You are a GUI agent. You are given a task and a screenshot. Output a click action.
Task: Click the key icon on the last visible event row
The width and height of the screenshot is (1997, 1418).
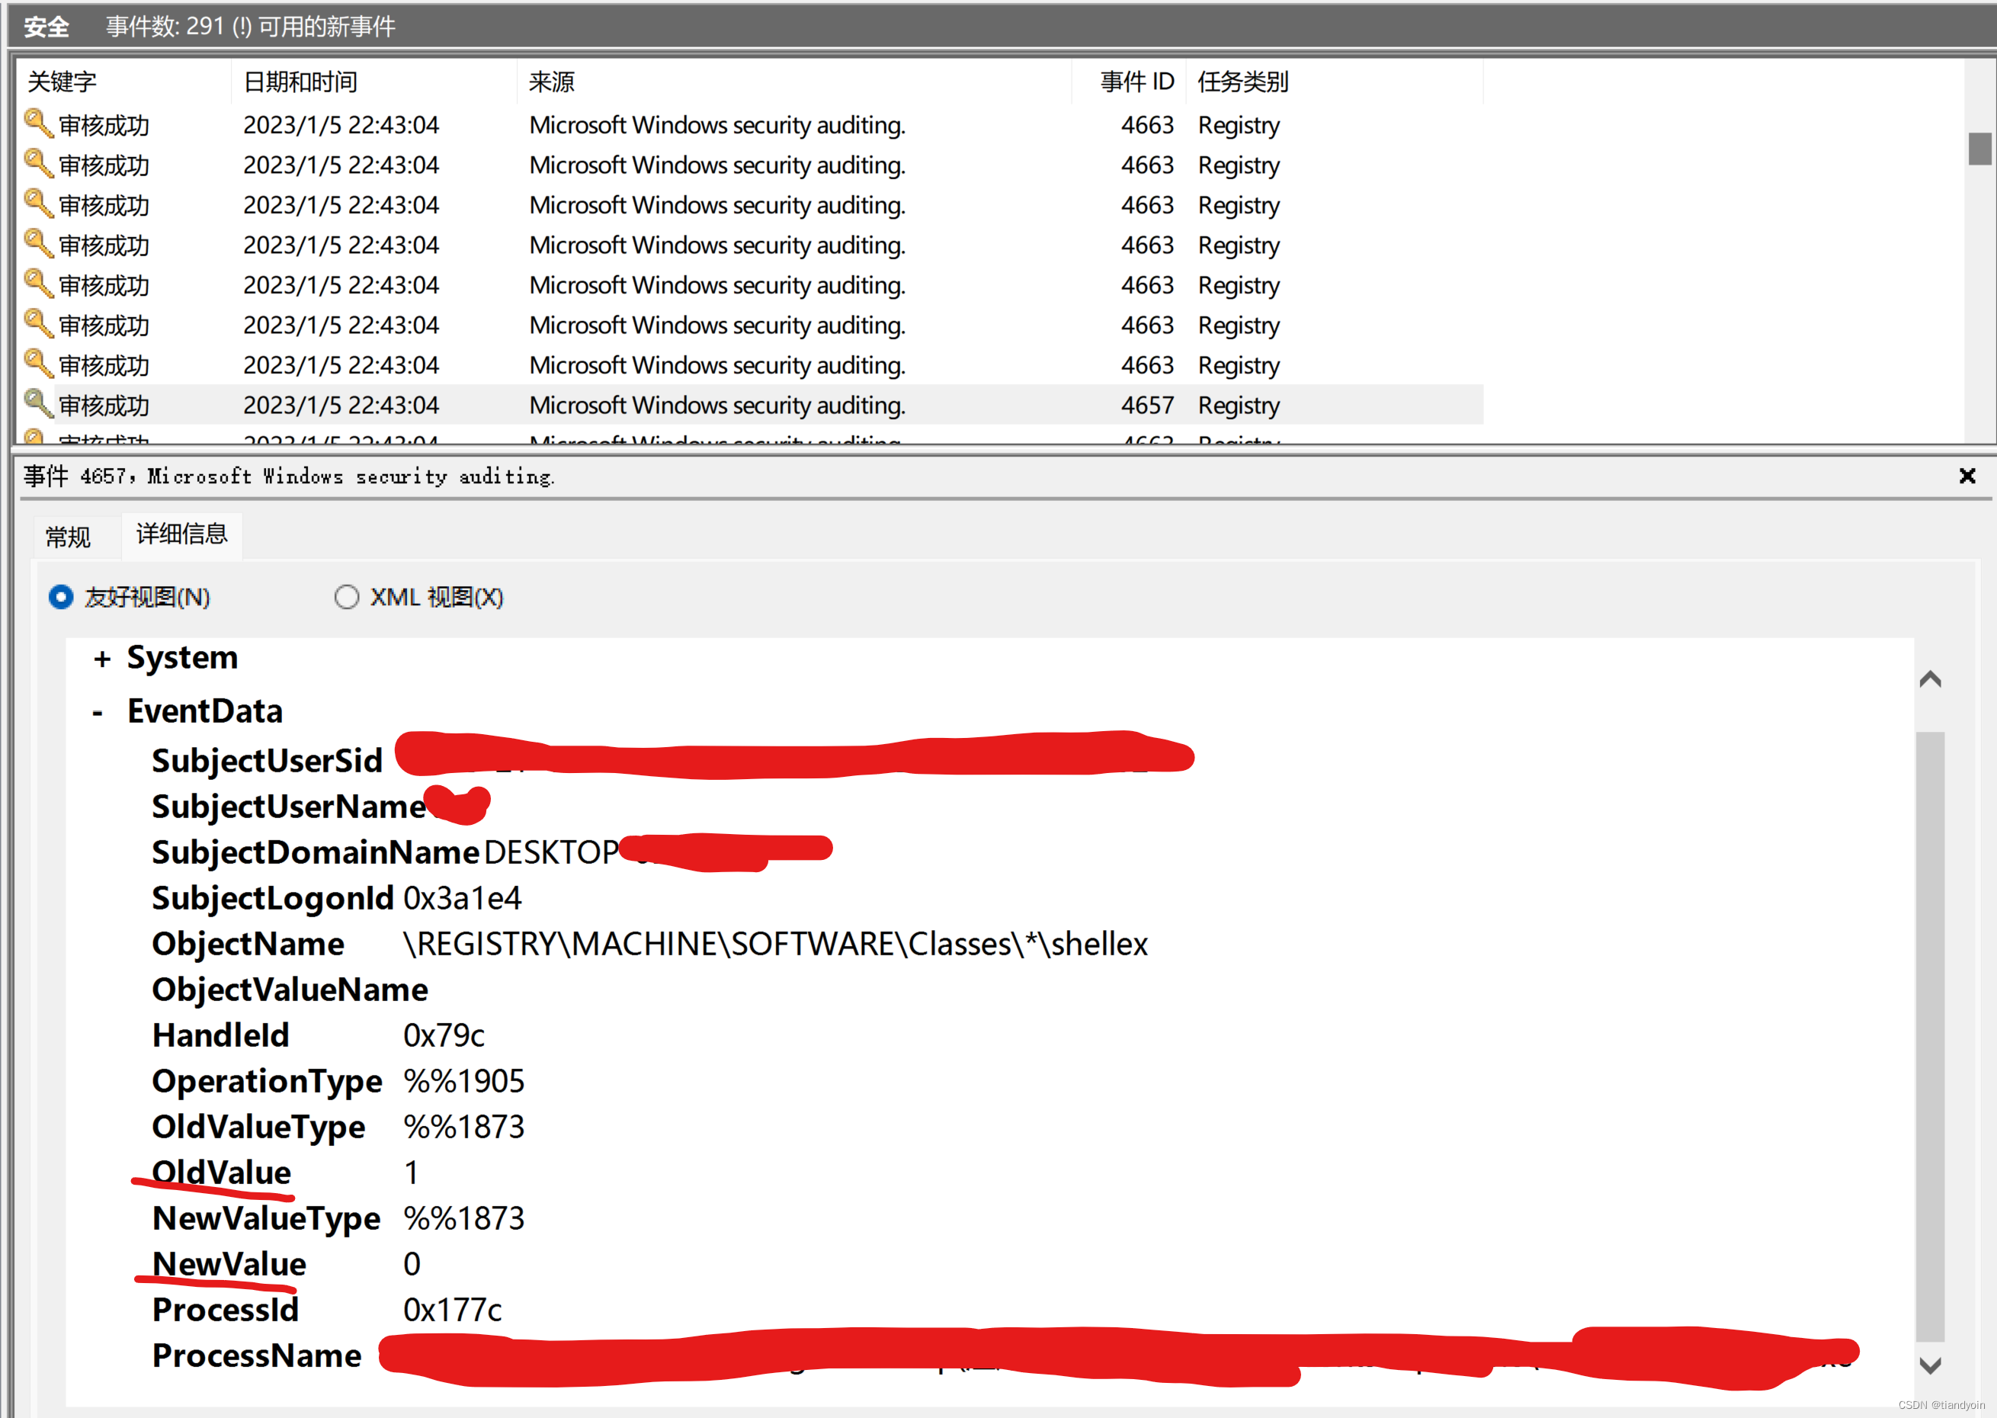click(x=37, y=440)
